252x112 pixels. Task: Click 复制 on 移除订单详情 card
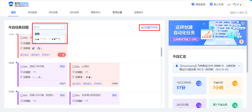coord(62,67)
